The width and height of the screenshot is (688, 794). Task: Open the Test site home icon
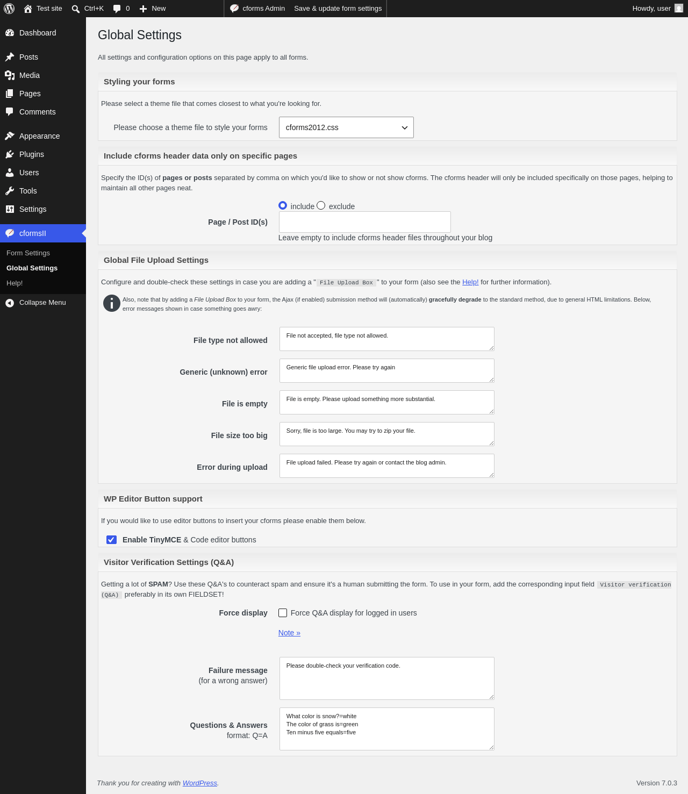tap(28, 9)
